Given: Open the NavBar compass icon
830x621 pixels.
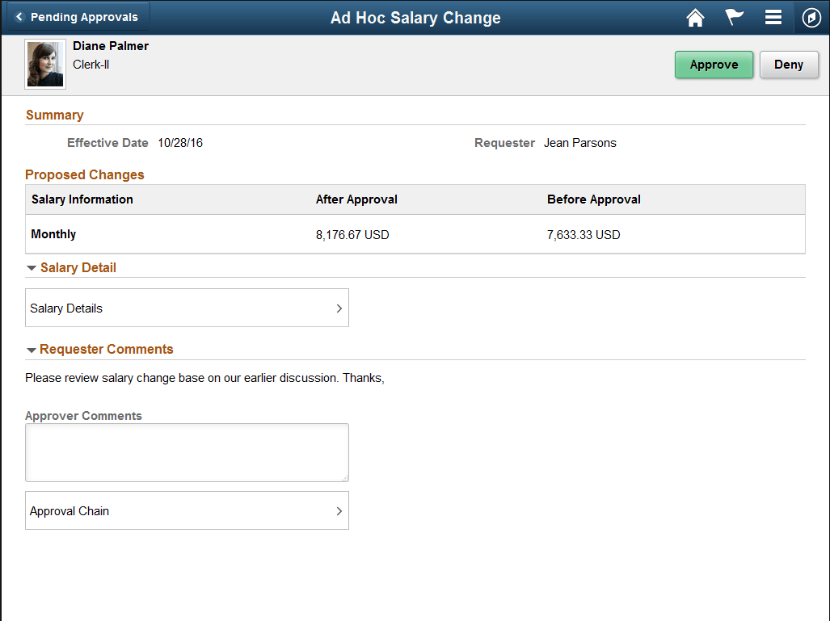Looking at the screenshot, I should [811, 17].
